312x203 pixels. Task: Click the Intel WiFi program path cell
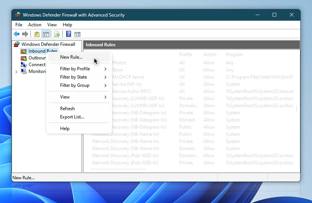pyautogui.click(x=259, y=77)
